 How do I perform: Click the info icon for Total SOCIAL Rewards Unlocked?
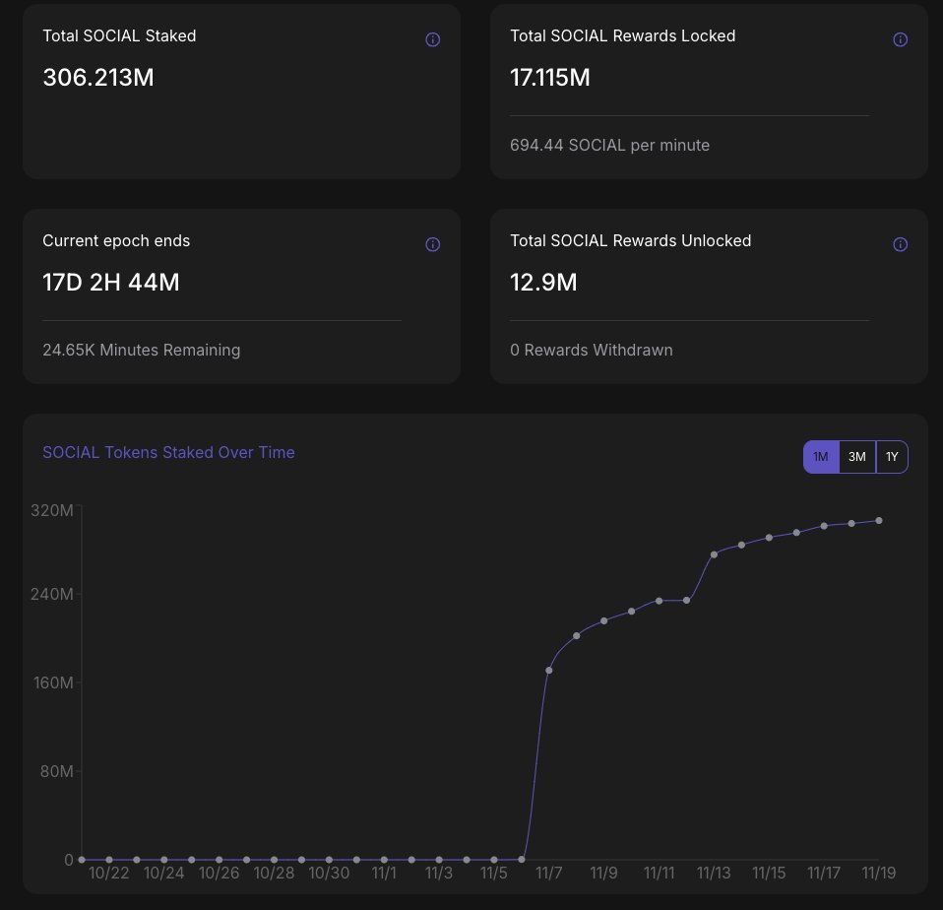tap(901, 244)
